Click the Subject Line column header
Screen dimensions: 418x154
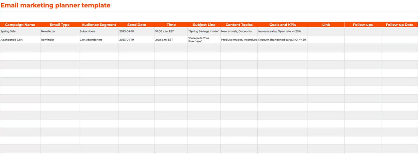pyautogui.click(x=204, y=25)
